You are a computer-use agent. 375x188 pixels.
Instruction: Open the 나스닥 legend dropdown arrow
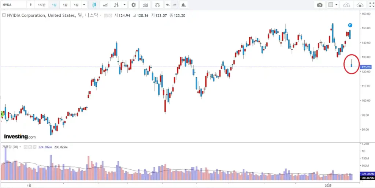click(x=100, y=15)
